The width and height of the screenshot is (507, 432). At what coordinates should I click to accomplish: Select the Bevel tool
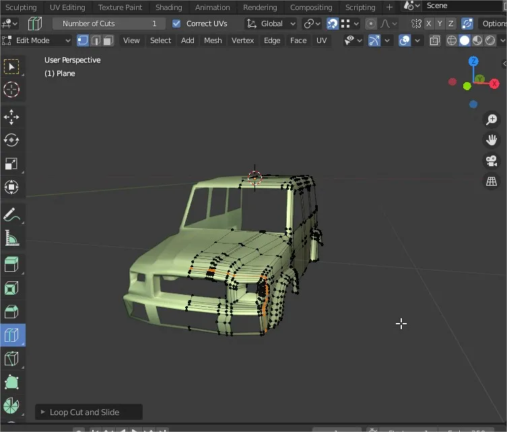point(11,312)
